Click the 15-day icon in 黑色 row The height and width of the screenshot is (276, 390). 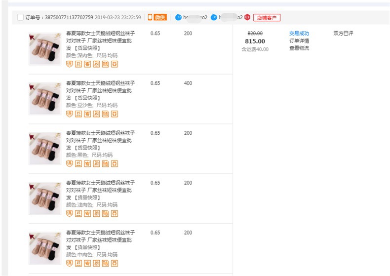pyautogui.click(x=78, y=163)
